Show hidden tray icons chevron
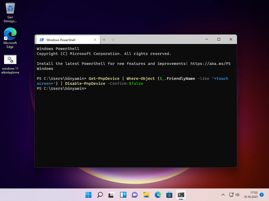 pos(223,195)
